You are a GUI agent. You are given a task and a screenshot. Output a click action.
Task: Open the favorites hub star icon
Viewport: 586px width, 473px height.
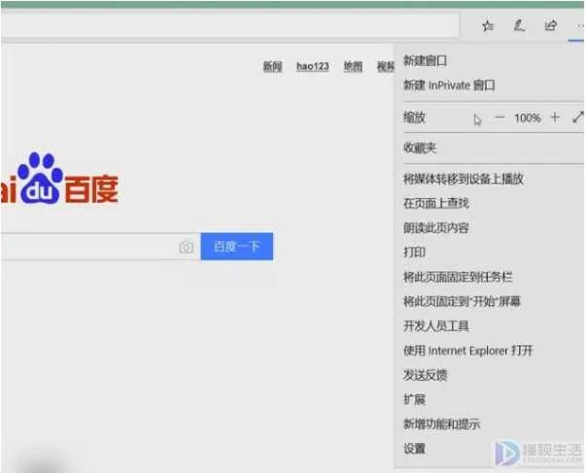point(488,26)
